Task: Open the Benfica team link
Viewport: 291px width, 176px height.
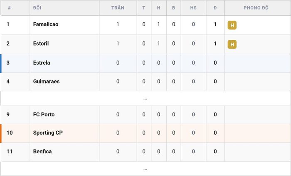Action: tap(42, 152)
